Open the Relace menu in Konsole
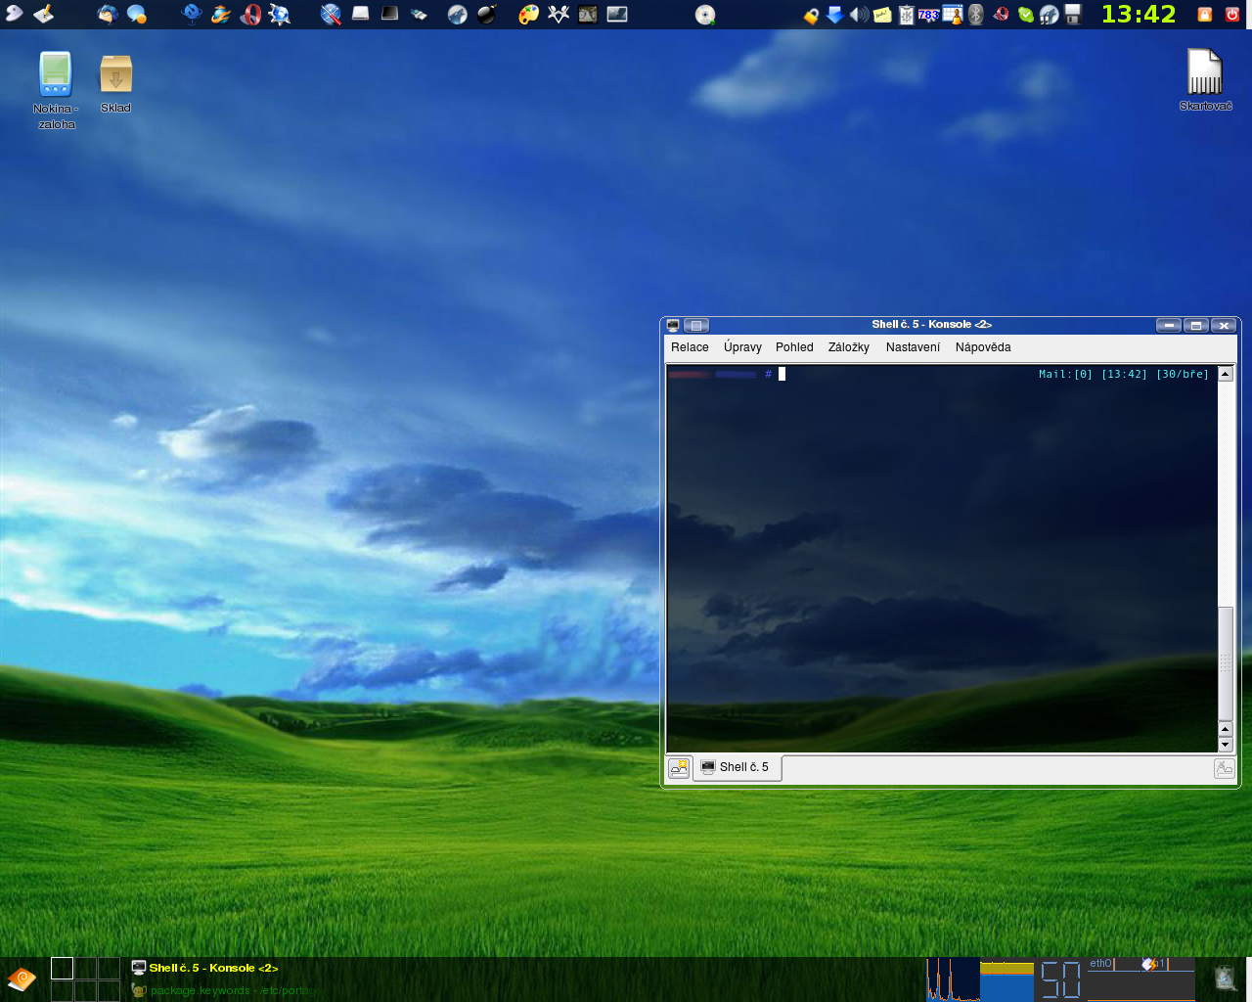Viewport: 1252px width, 1002px height. pos(690,347)
